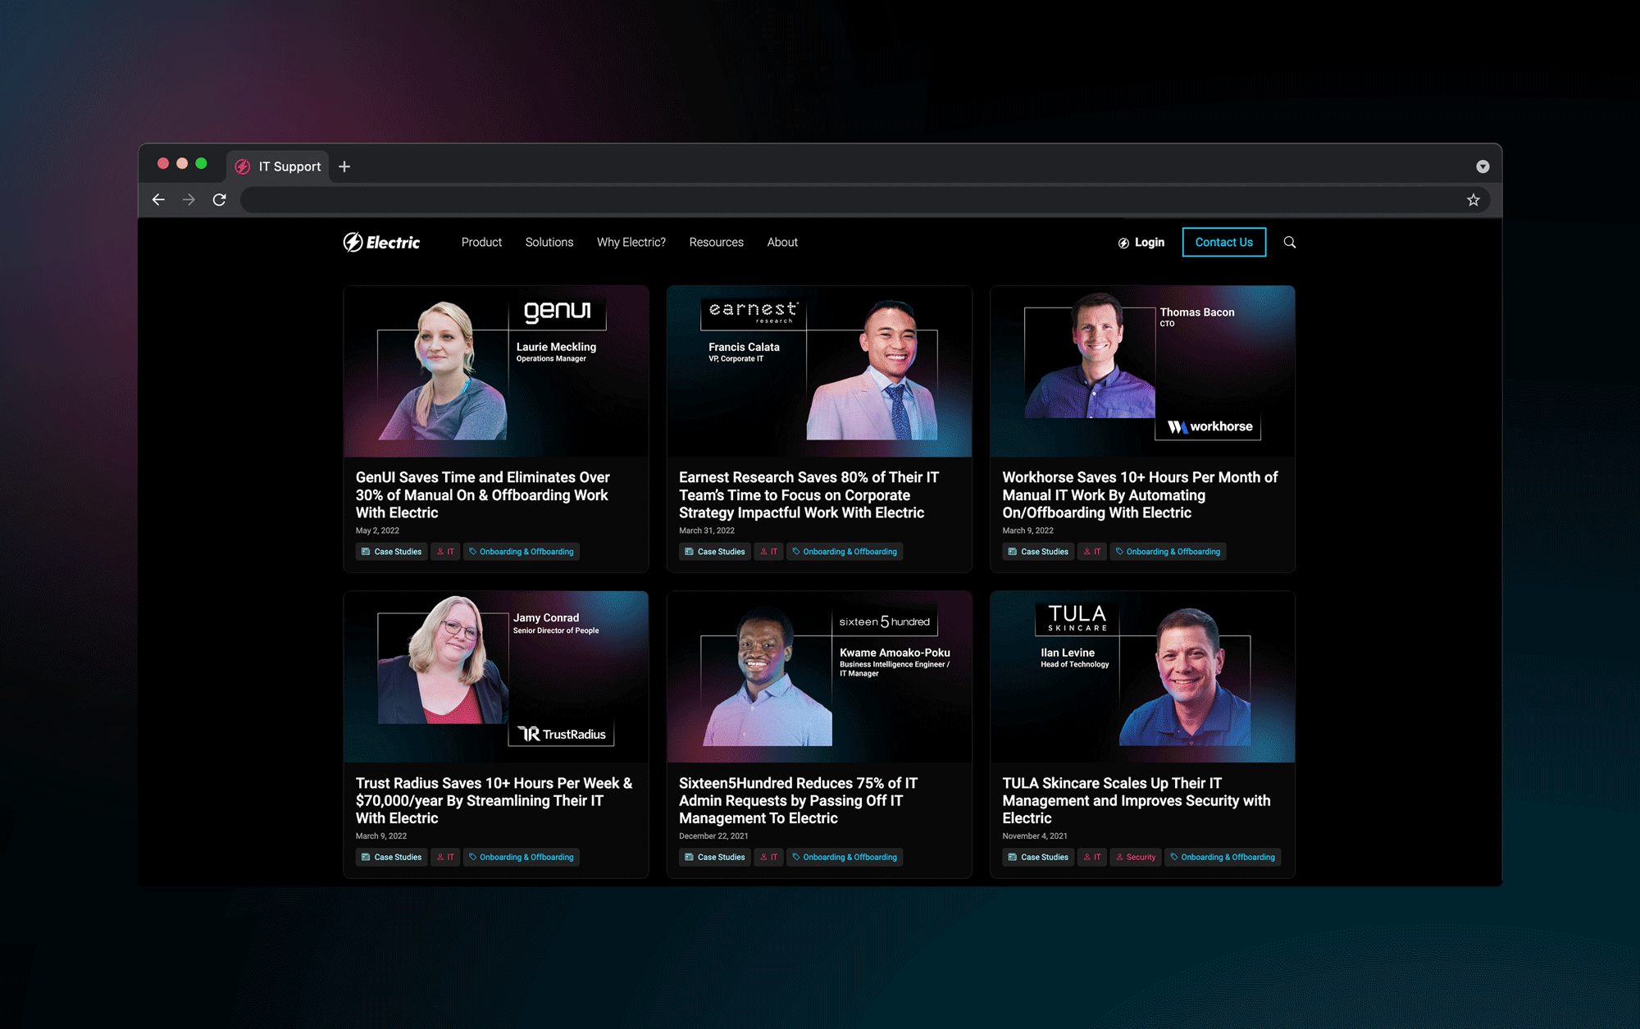Click IT tag on TULA Skincare card
1640x1029 pixels.
(1091, 858)
